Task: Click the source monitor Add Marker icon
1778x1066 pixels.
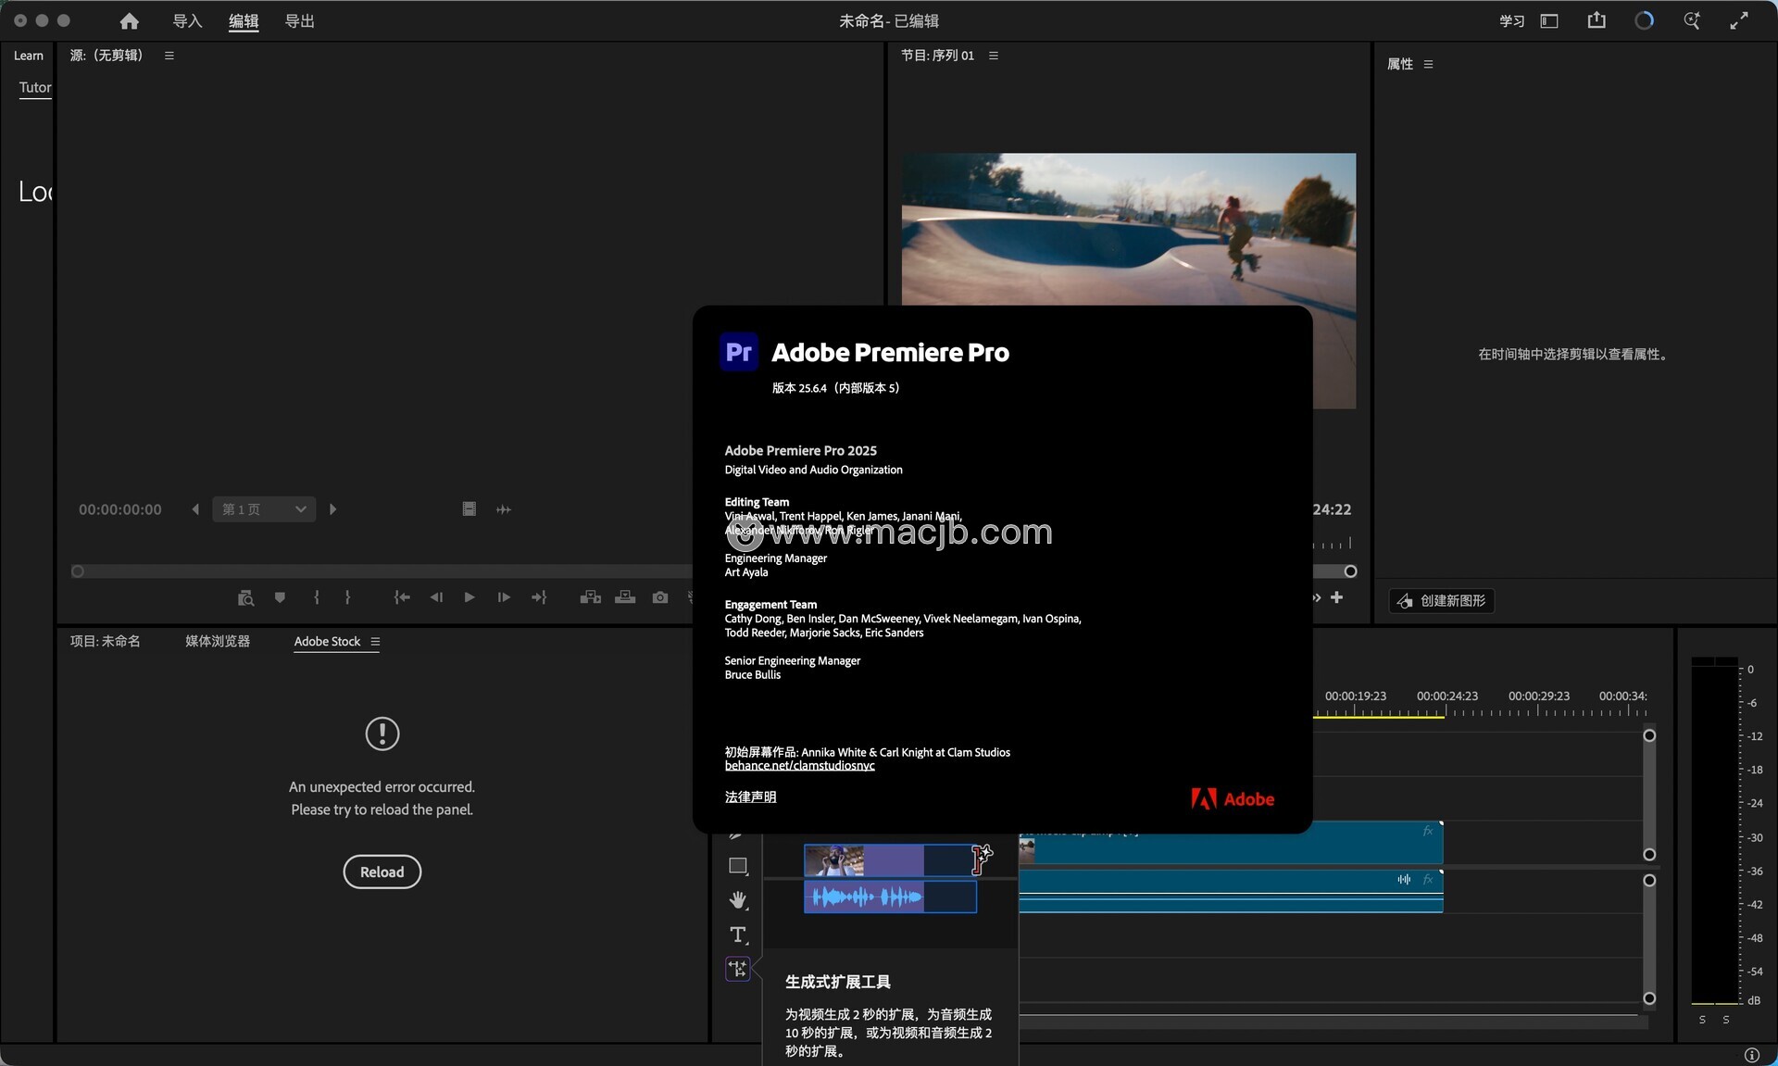Action: tap(280, 597)
